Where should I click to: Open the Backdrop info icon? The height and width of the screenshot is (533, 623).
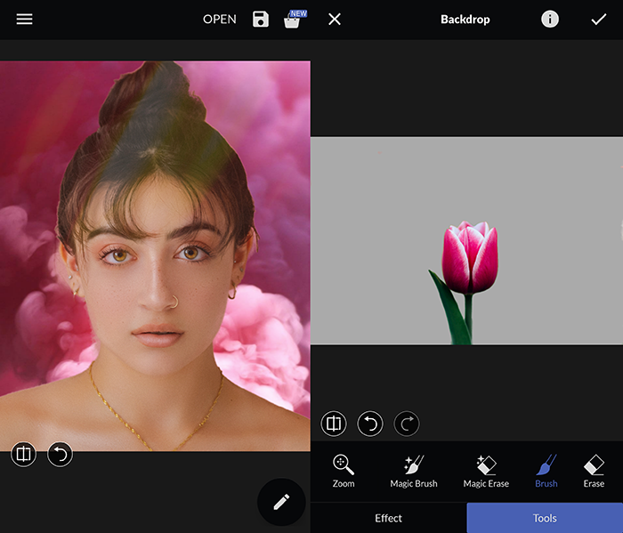550,19
